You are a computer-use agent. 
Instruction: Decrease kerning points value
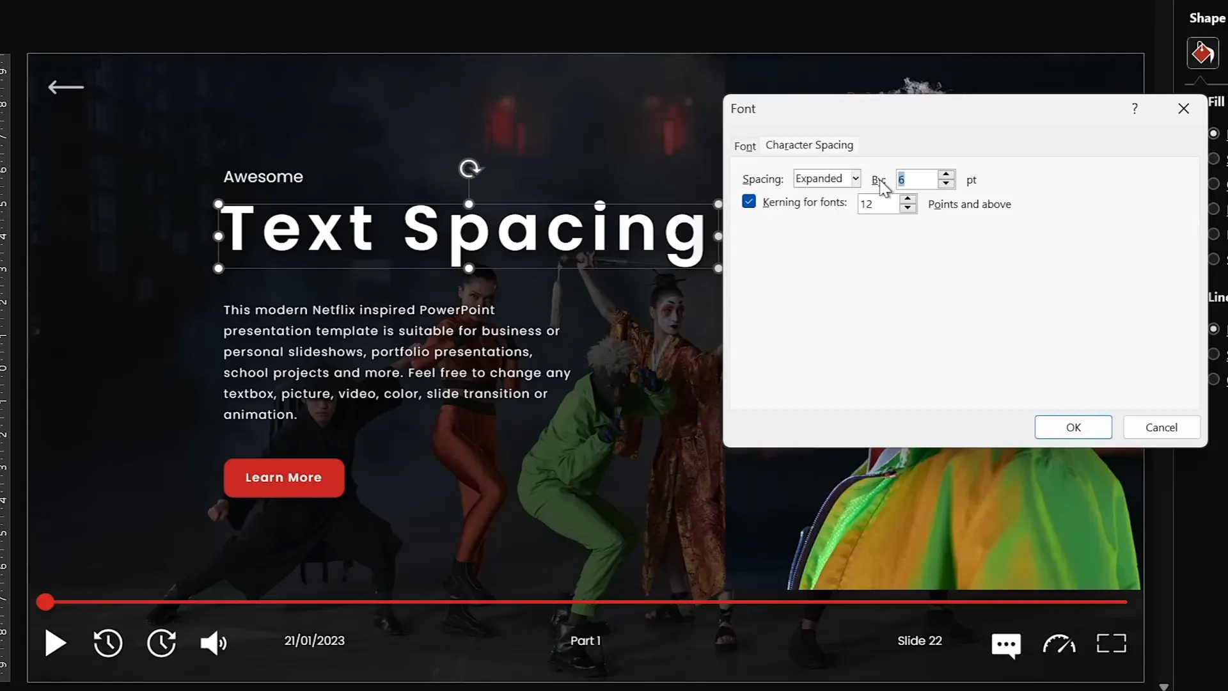click(908, 209)
